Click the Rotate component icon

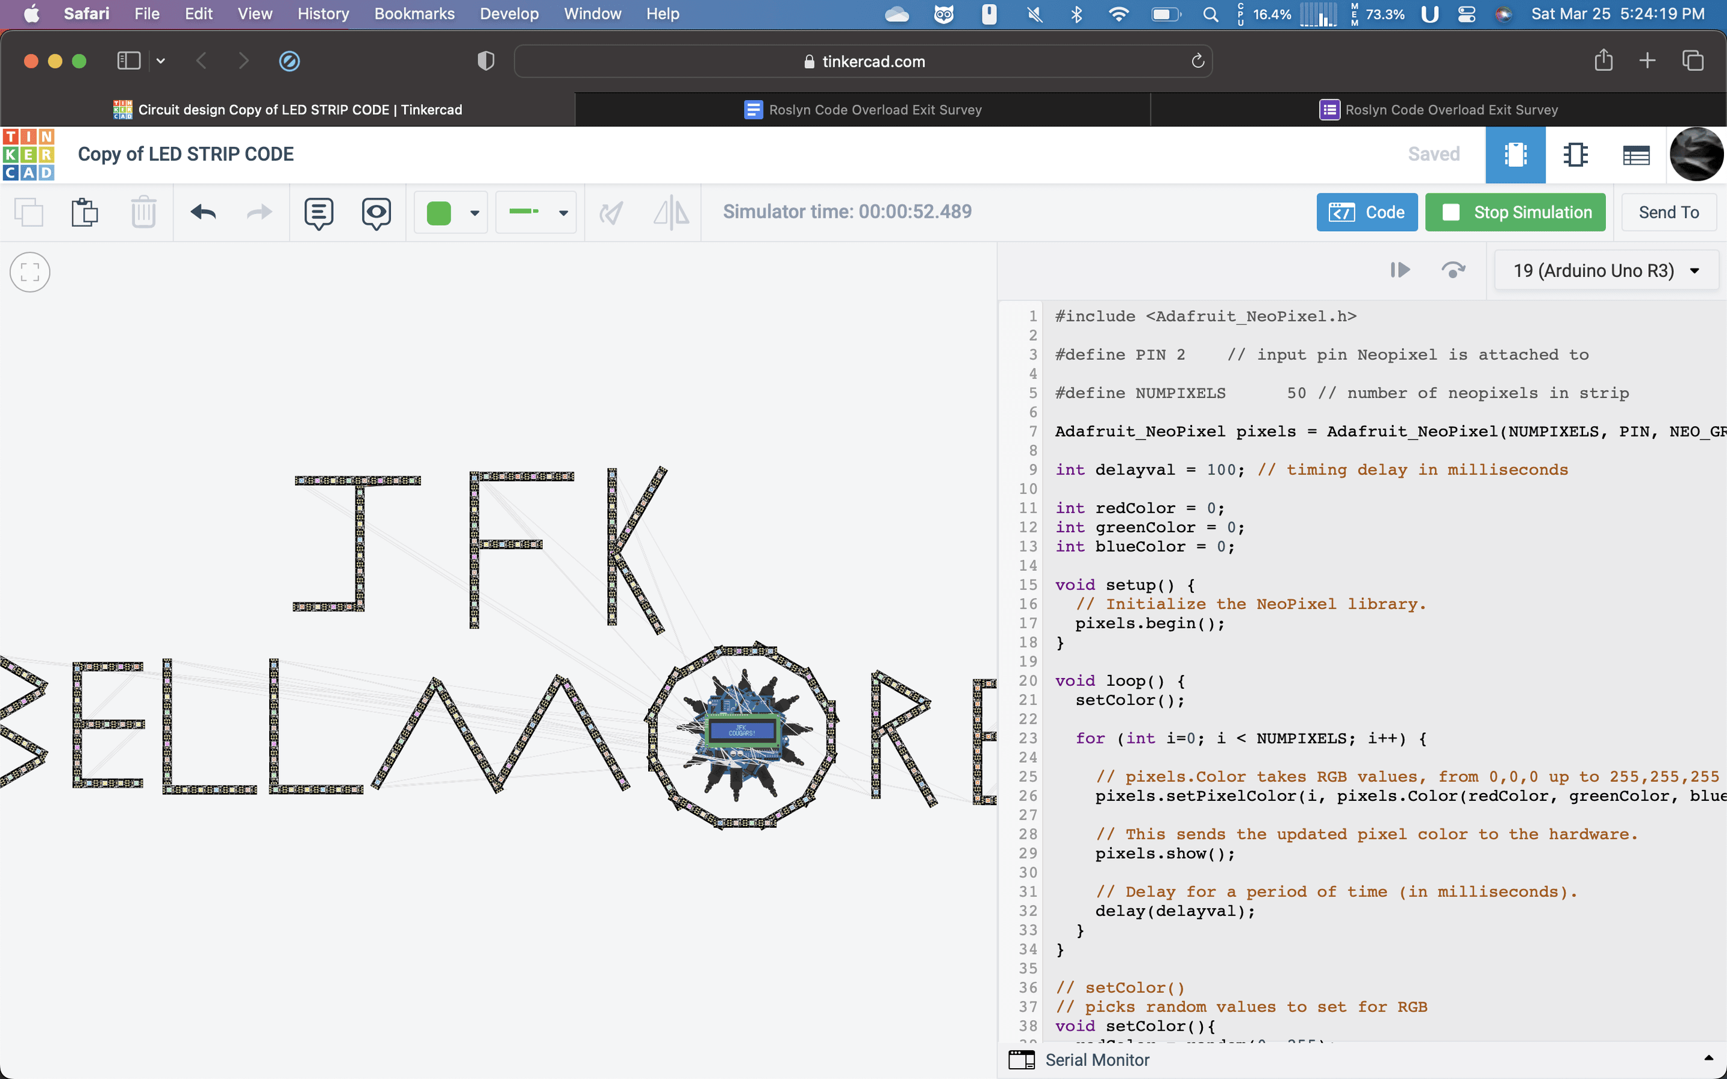pos(611,212)
